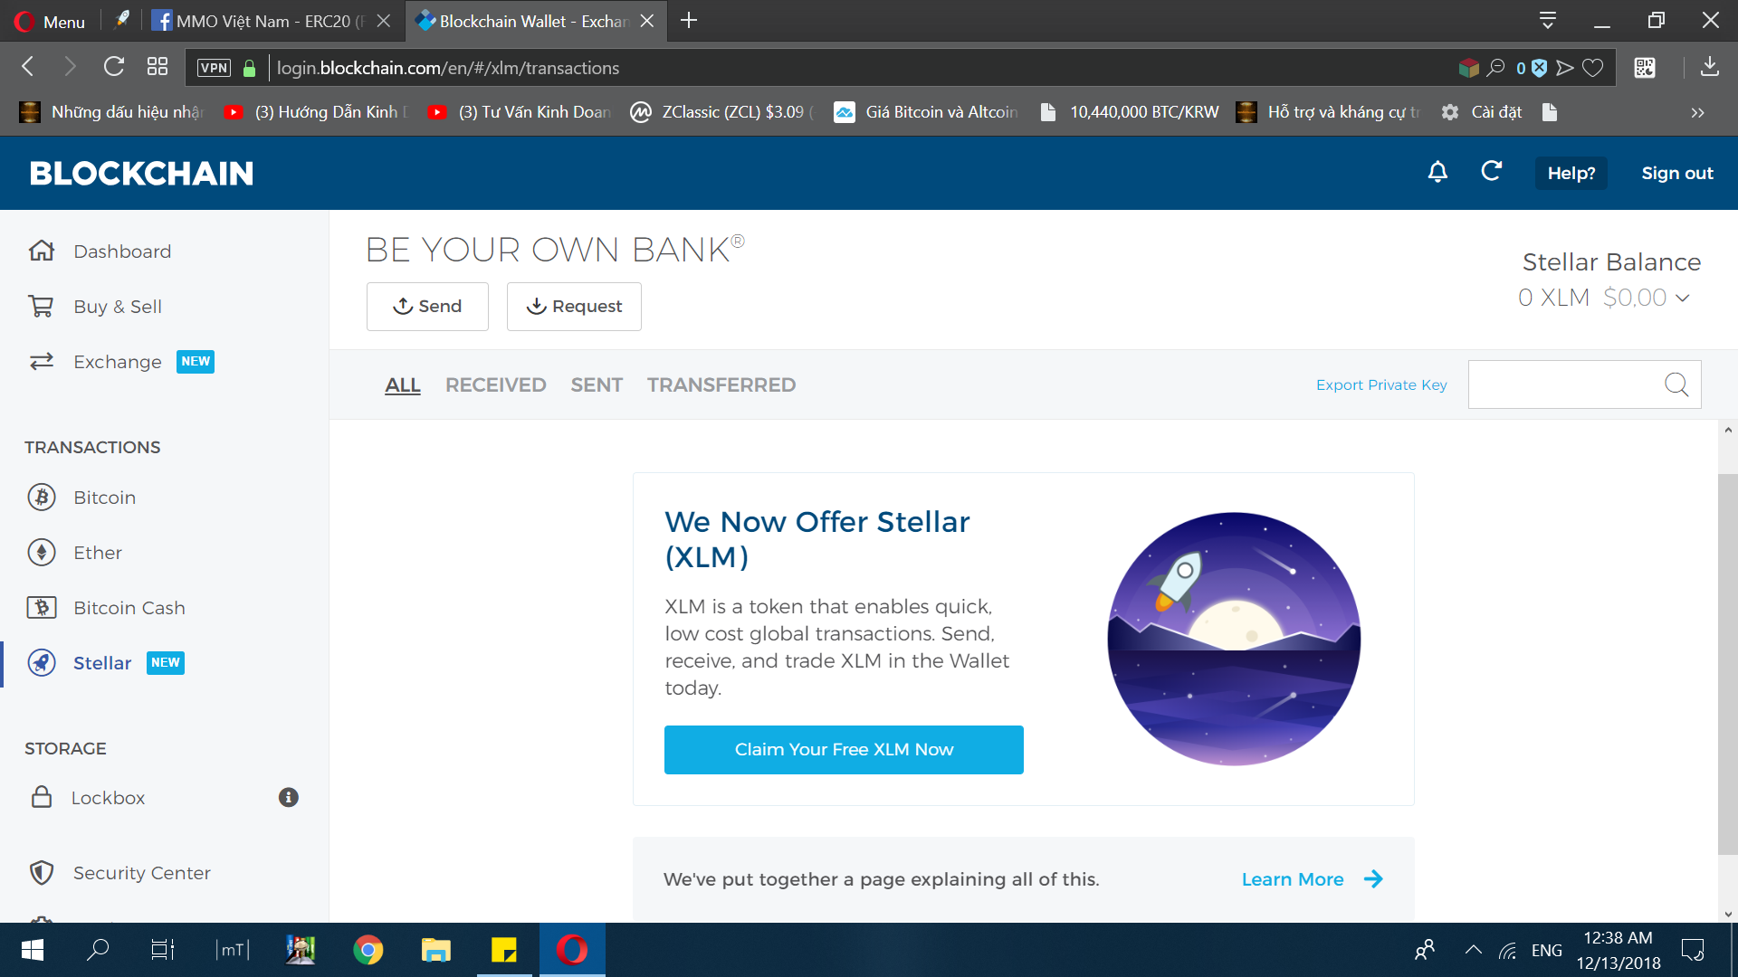Switch to the TRANSFERRED filter tab
This screenshot has height=977, width=1738.
[721, 385]
